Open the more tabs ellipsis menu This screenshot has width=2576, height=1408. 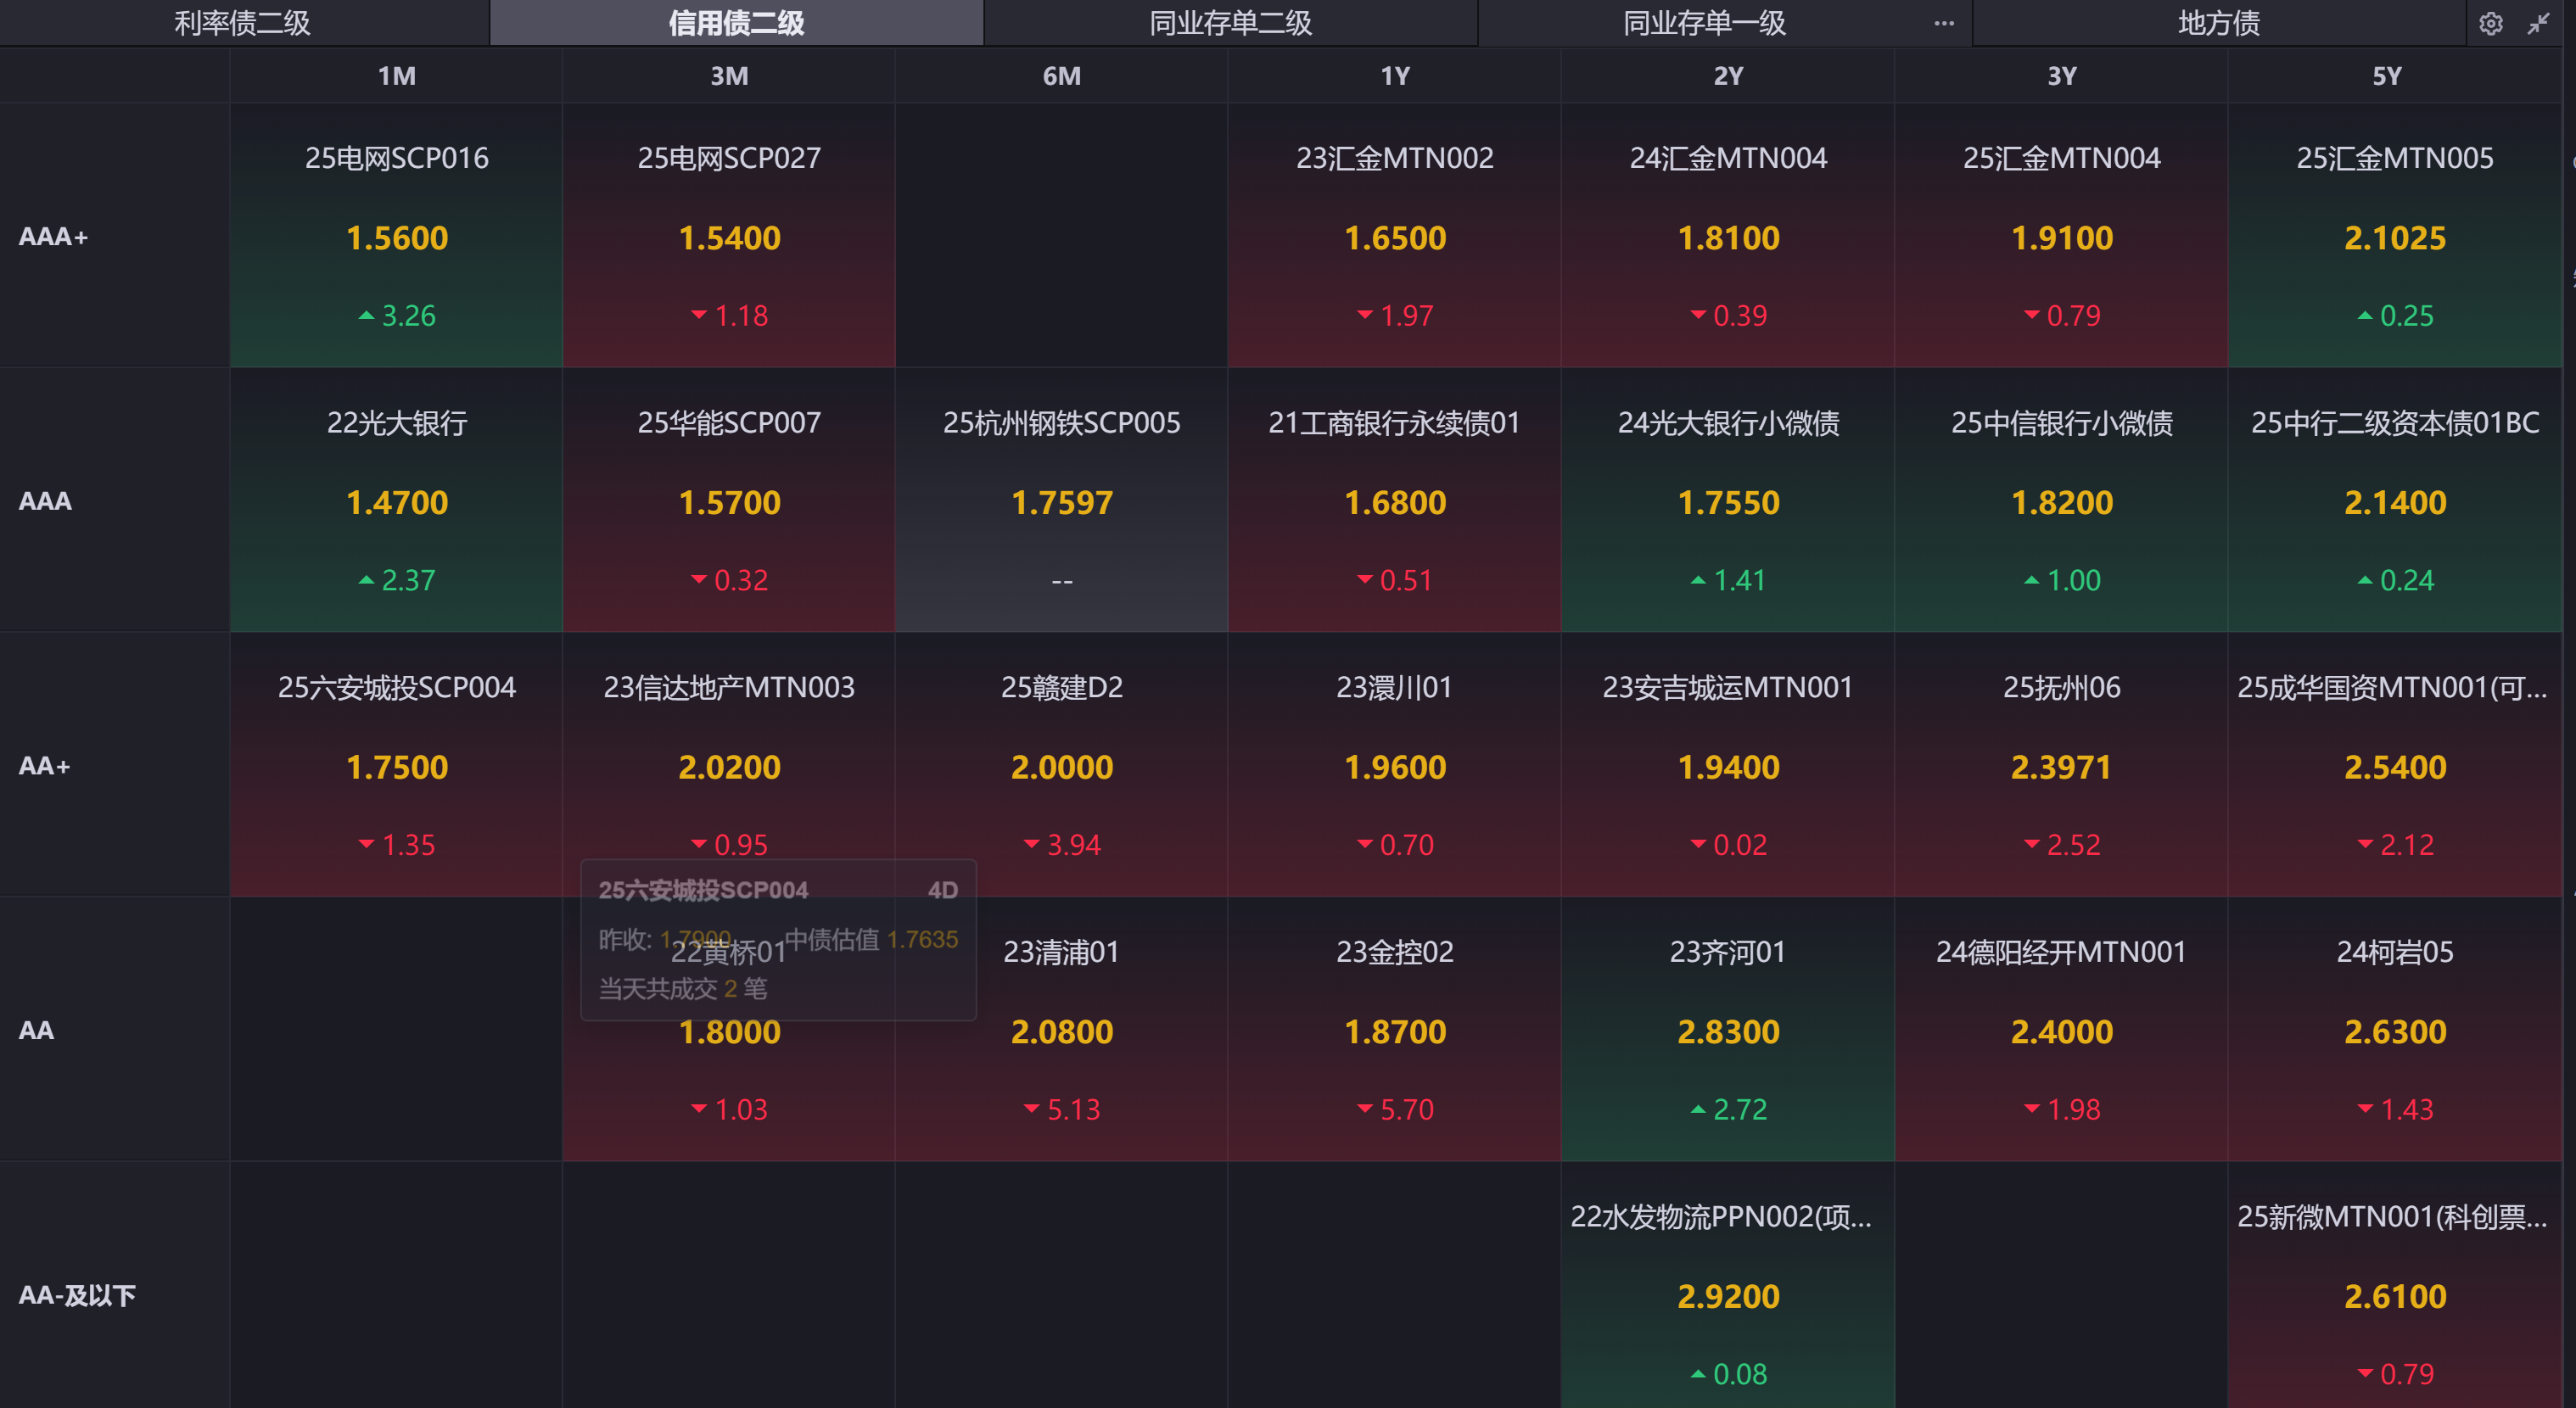pos(1943,23)
